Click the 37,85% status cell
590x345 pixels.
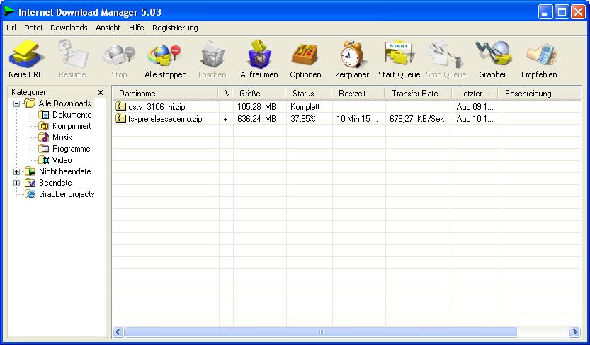coord(303,119)
